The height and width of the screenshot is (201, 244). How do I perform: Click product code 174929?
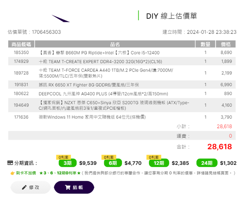click(21, 61)
